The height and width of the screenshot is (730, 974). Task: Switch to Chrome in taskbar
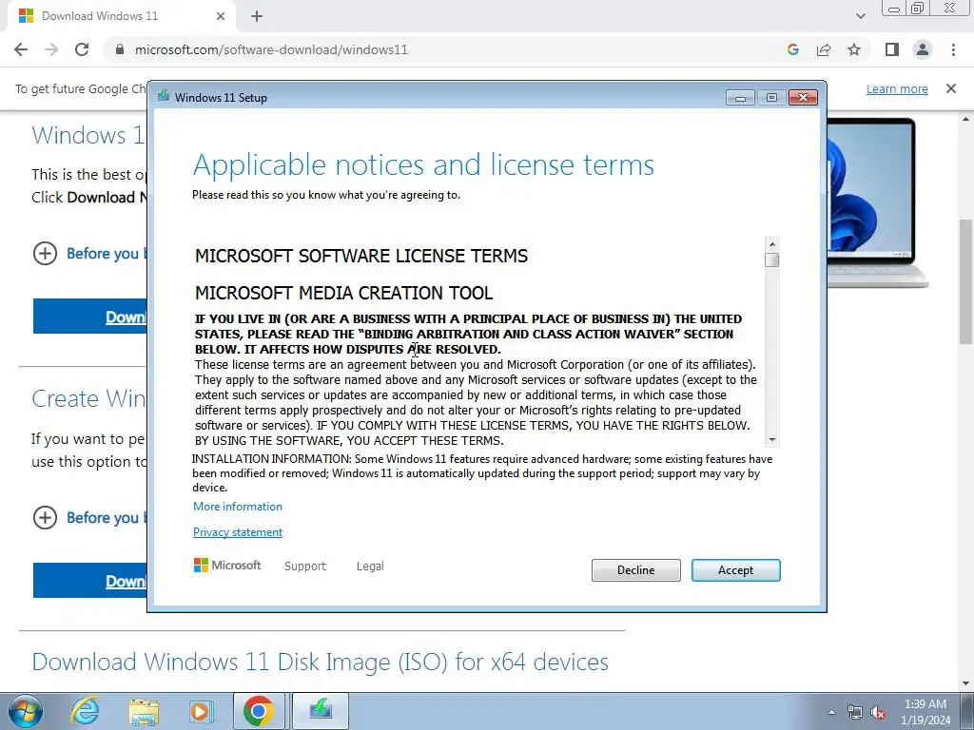click(x=259, y=711)
